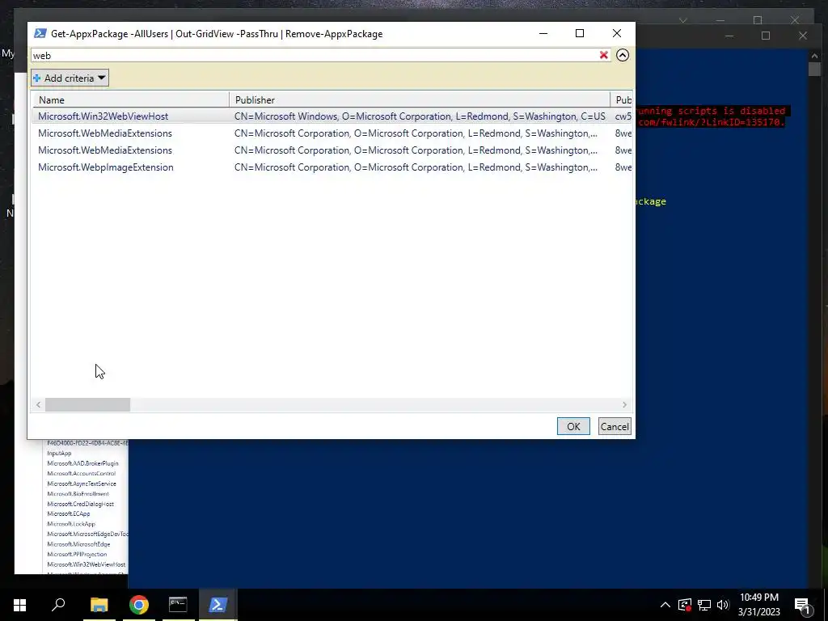
Task: Click the horizontal scrollbar's right arrow
Action: point(625,404)
